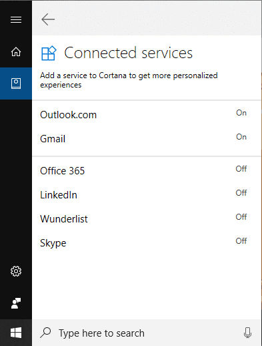Click the Connected services heading
Screen dimensions: 262x346
pyautogui.click(x=129, y=53)
